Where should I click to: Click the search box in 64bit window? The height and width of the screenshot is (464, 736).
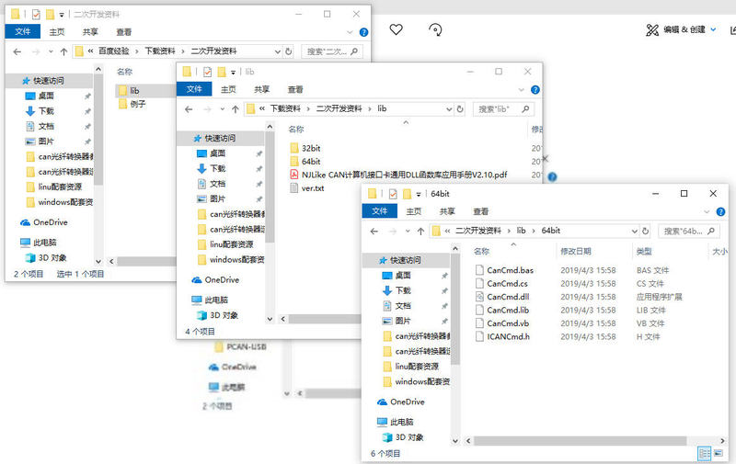[687, 231]
